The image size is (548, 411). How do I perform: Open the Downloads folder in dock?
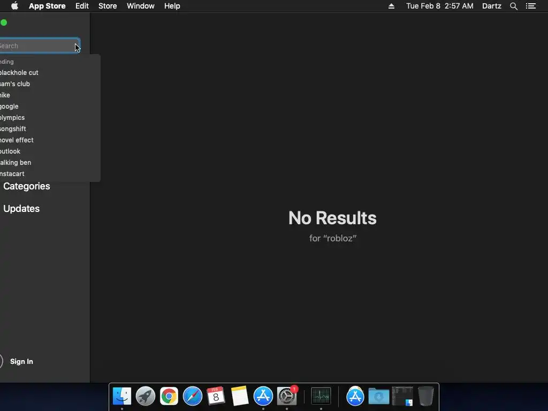pos(379,397)
